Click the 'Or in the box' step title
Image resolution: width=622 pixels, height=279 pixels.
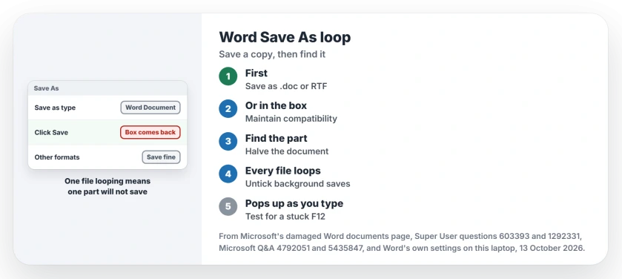tap(276, 105)
